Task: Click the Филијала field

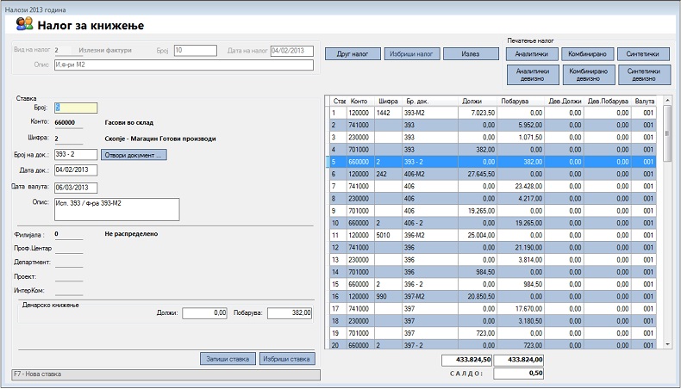Action: (x=69, y=234)
